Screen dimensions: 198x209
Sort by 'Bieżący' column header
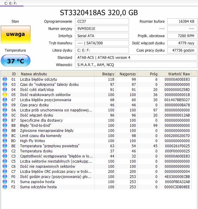105,74
